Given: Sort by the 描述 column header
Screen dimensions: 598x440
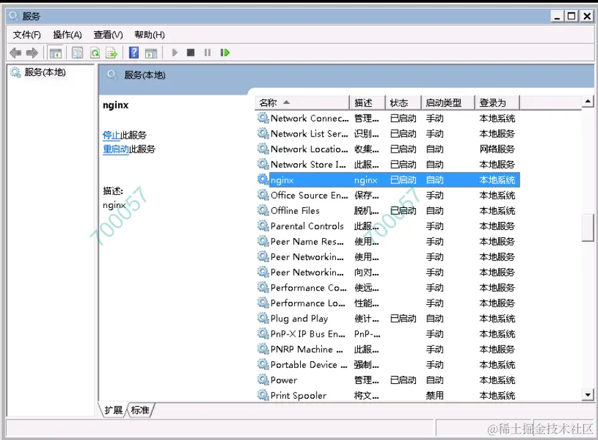Looking at the screenshot, I should [367, 103].
